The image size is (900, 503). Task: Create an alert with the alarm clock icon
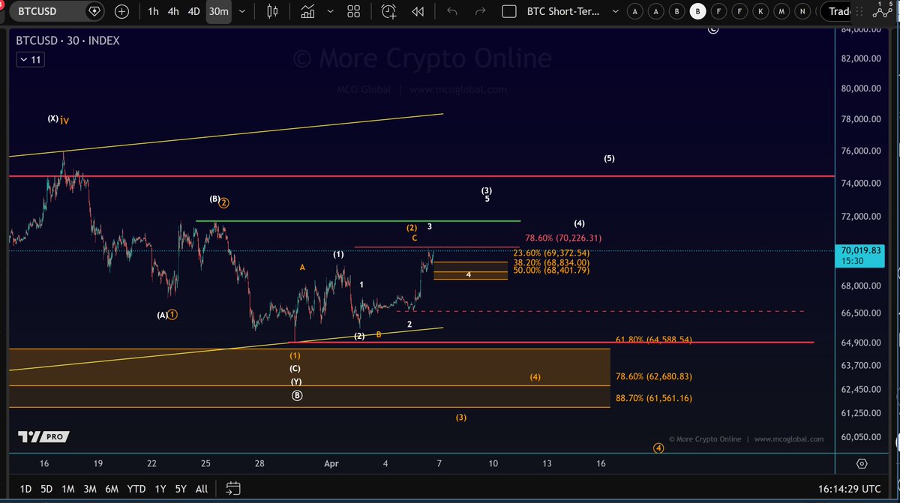click(388, 11)
